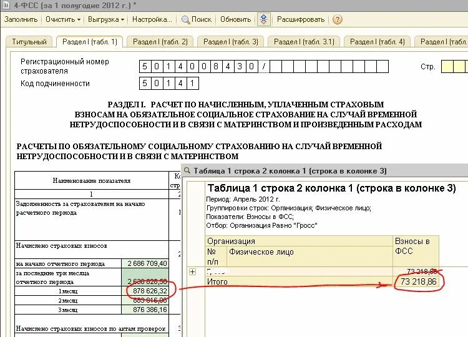The width and height of the screenshot is (468, 337).
Task: Click the 2 месяц value cell
Action: click(145, 300)
